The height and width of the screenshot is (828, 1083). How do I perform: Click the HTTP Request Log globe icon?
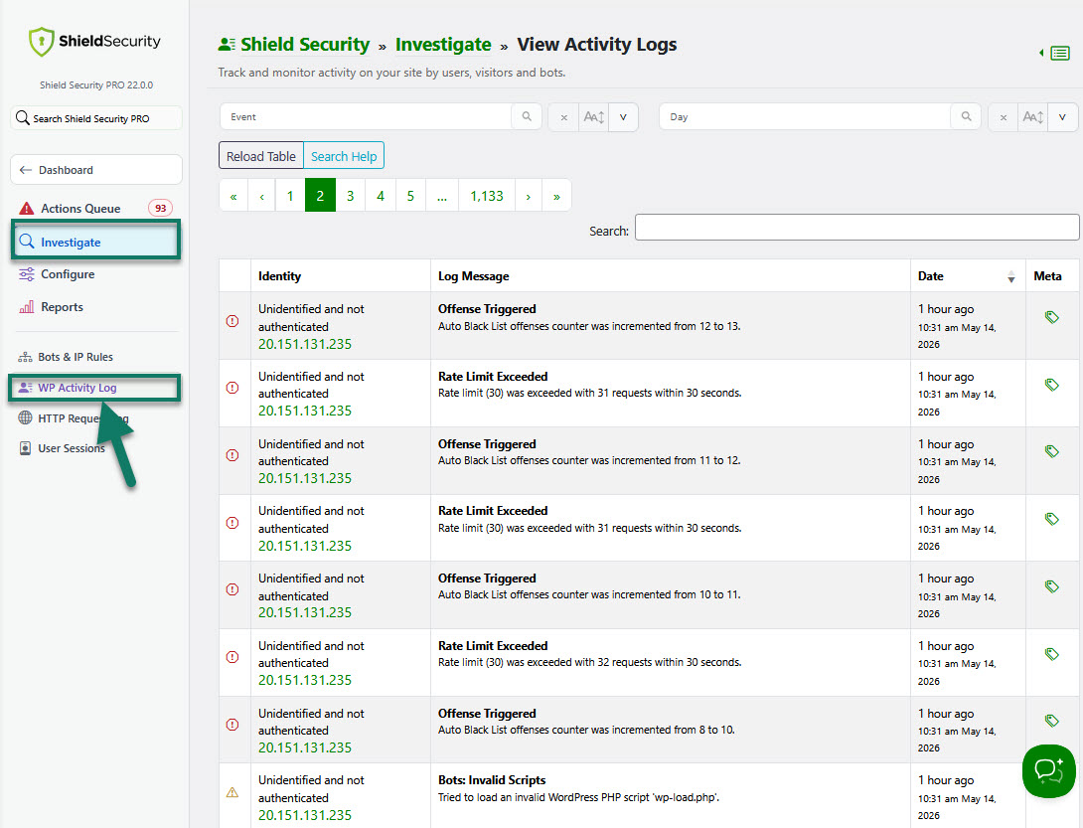25,417
